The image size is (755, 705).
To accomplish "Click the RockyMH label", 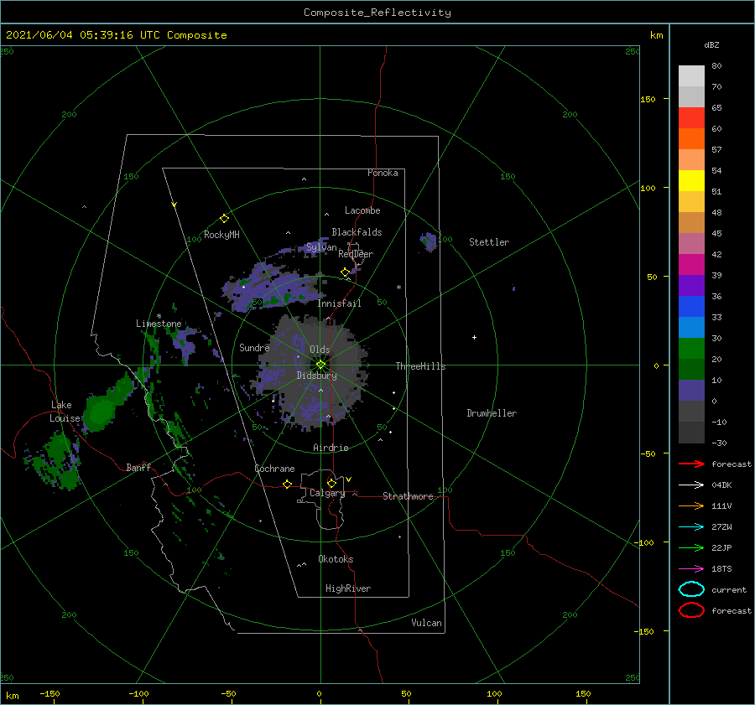I will [x=221, y=235].
